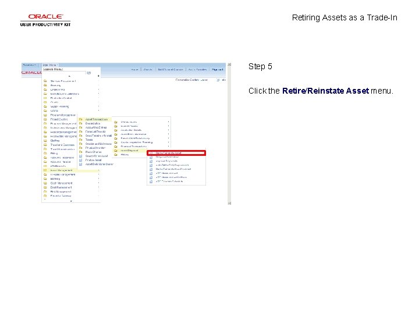The width and height of the screenshot is (419, 314).
Task: Expand the Leased Assets submenu arrow
Action: point(168,126)
